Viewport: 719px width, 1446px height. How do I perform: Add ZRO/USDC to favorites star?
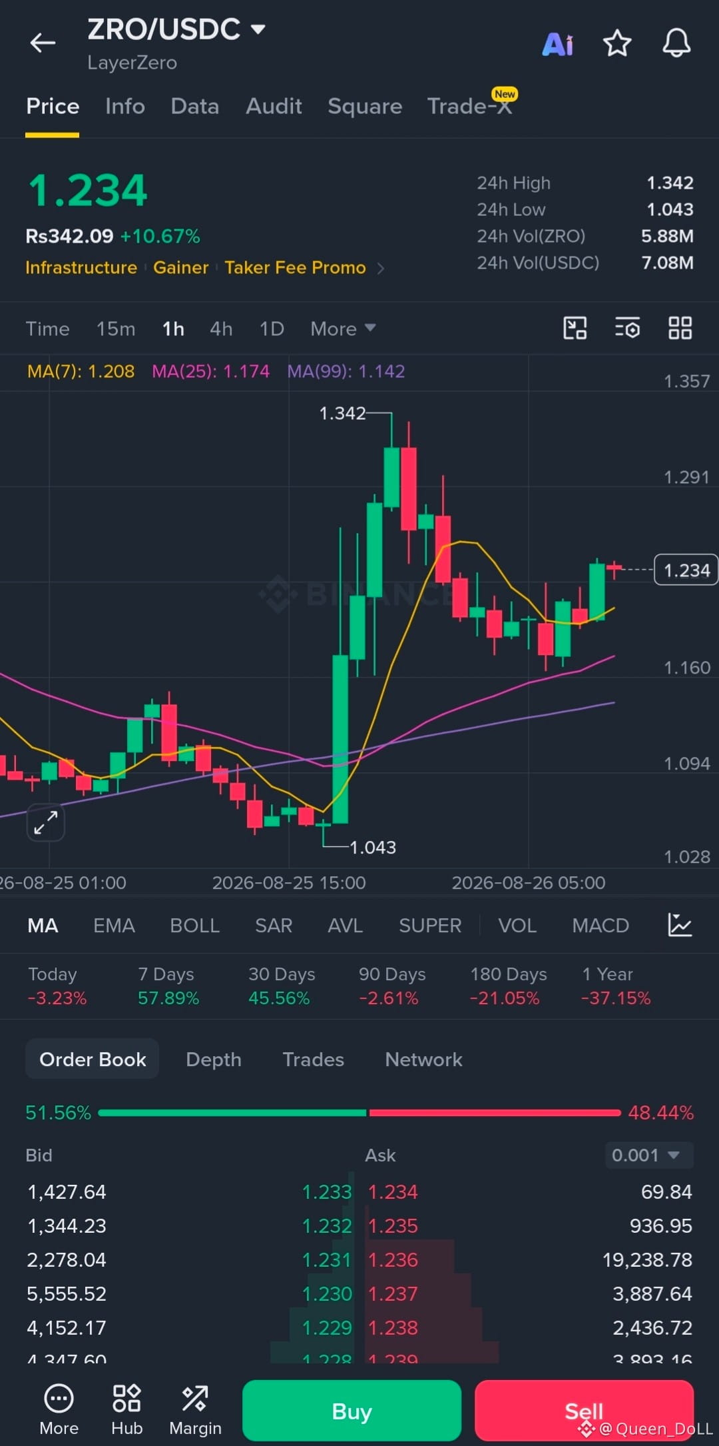(x=617, y=44)
